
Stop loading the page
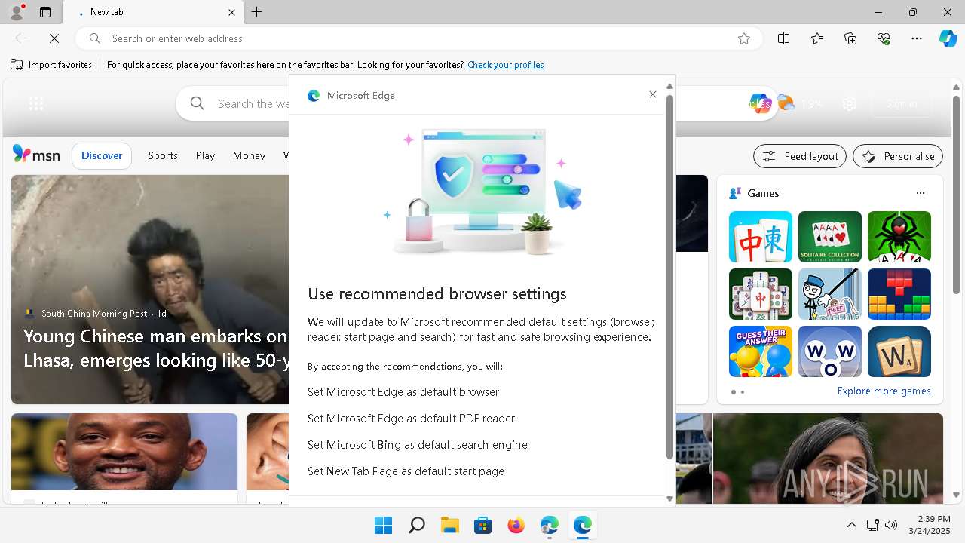tap(54, 38)
